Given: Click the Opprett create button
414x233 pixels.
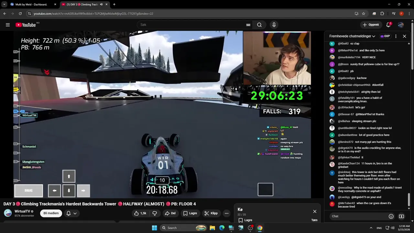Looking at the screenshot, I should 371,25.
